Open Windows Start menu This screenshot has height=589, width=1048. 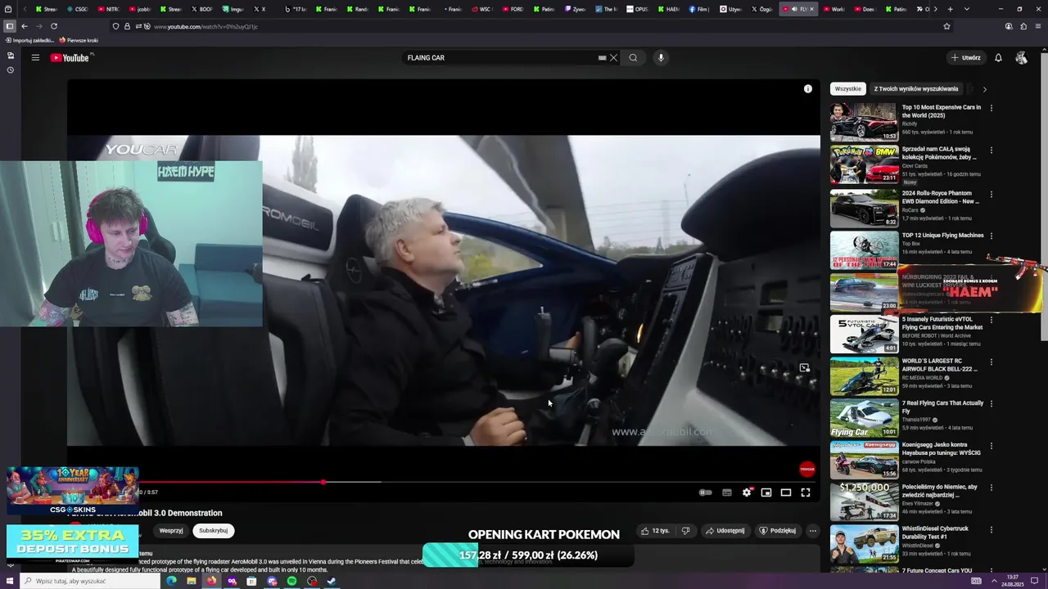pyautogui.click(x=10, y=581)
